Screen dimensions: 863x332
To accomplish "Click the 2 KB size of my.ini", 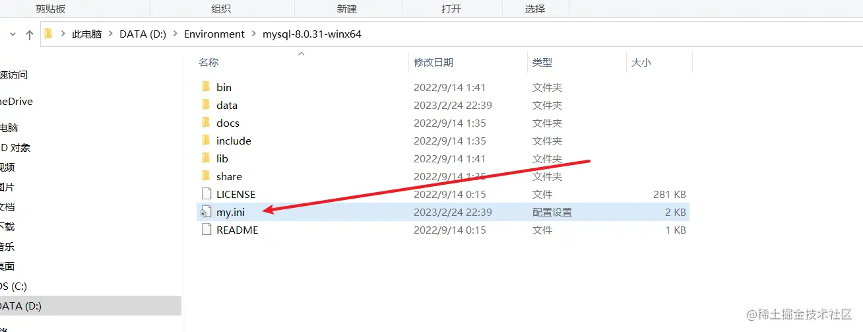I will click(675, 212).
